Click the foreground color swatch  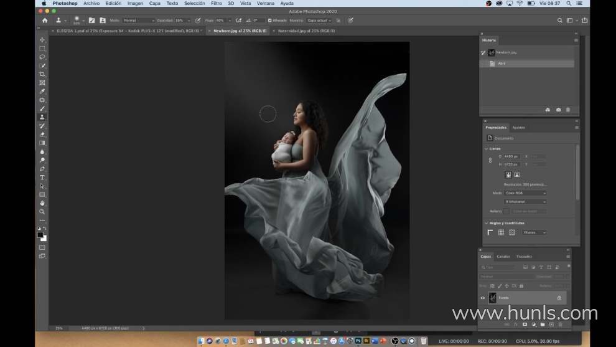pos(40,235)
